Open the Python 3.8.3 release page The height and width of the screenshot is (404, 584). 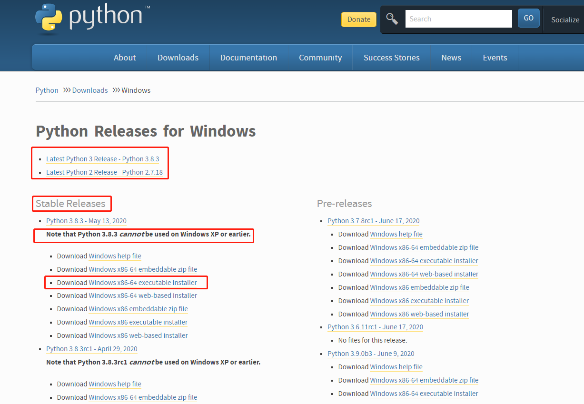[86, 220]
